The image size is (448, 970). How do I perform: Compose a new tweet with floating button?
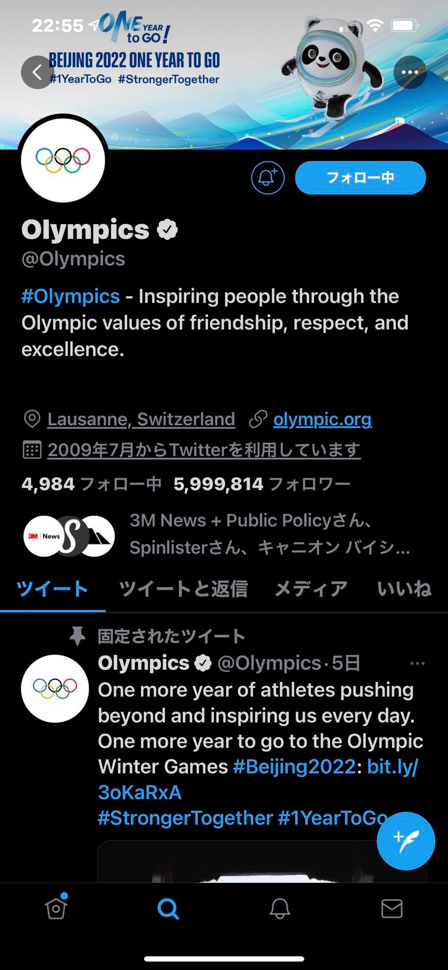tap(405, 841)
